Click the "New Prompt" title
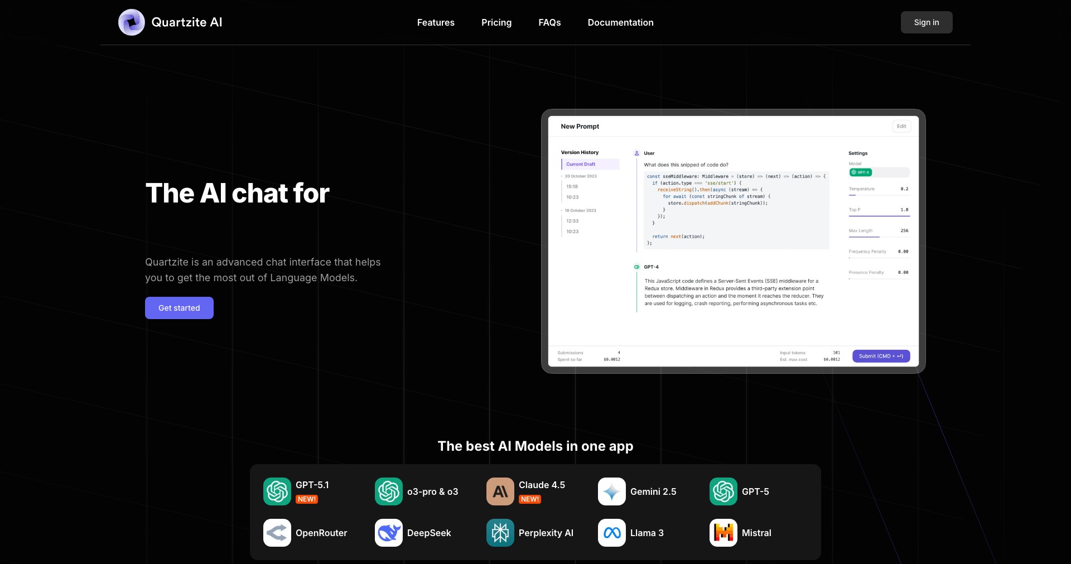 [x=580, y=127]
